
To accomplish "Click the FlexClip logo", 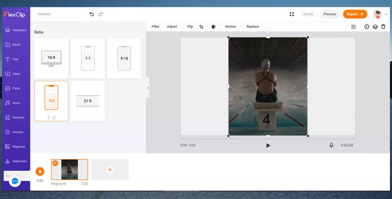I will pyautogui.click(x=15, y=15).
